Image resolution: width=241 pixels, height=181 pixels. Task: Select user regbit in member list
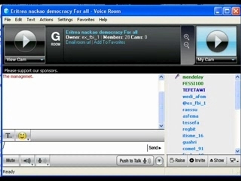coord(189,129)
